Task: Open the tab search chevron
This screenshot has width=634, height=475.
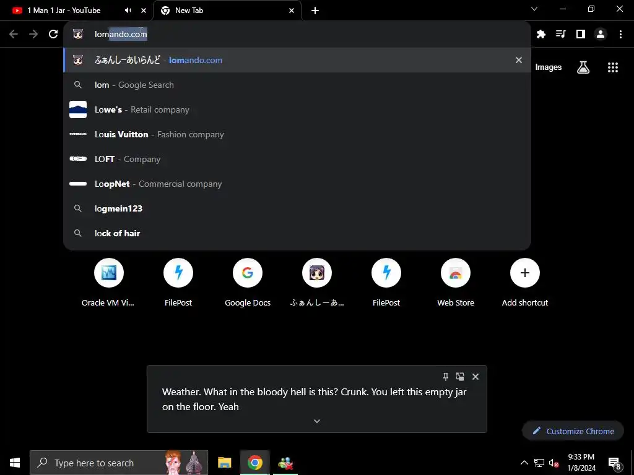Action: point(534,9)
